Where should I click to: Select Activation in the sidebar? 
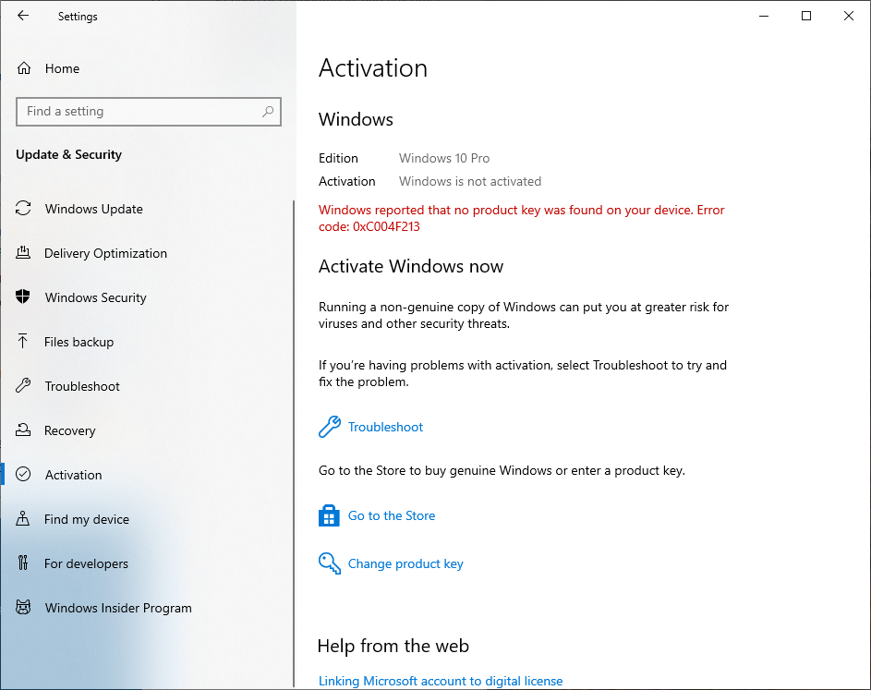click(x=73, y=475)
